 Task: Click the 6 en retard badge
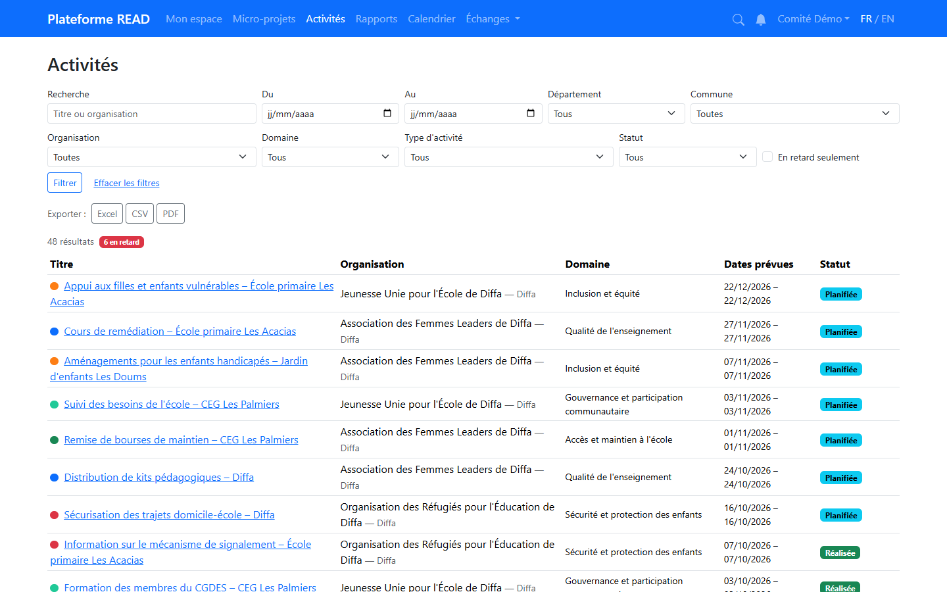click(x=122, y=242)
